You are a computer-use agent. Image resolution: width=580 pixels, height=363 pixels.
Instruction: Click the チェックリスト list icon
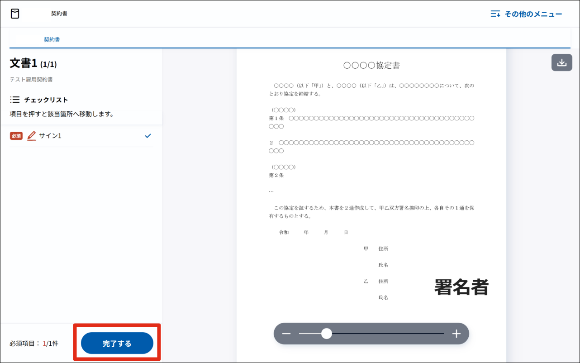click(15, 100)
